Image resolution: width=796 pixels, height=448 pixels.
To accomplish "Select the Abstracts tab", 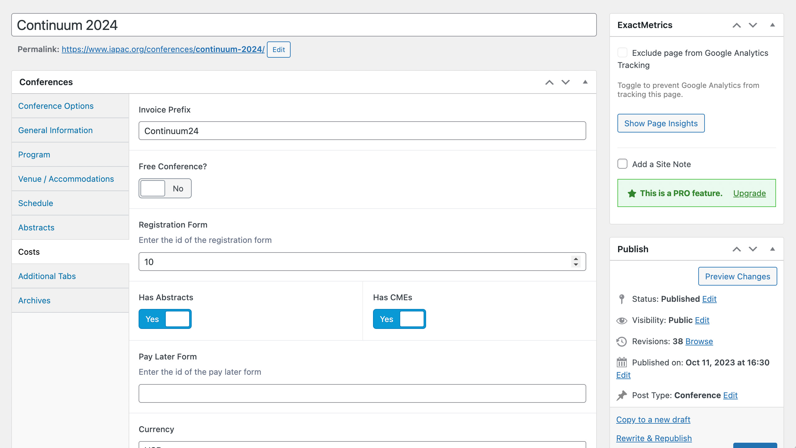I will (x=70, y=228).
